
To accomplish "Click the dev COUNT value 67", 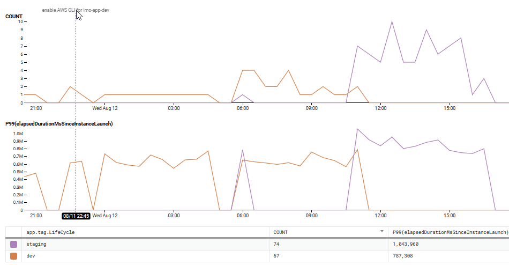I will coord(277,256).
